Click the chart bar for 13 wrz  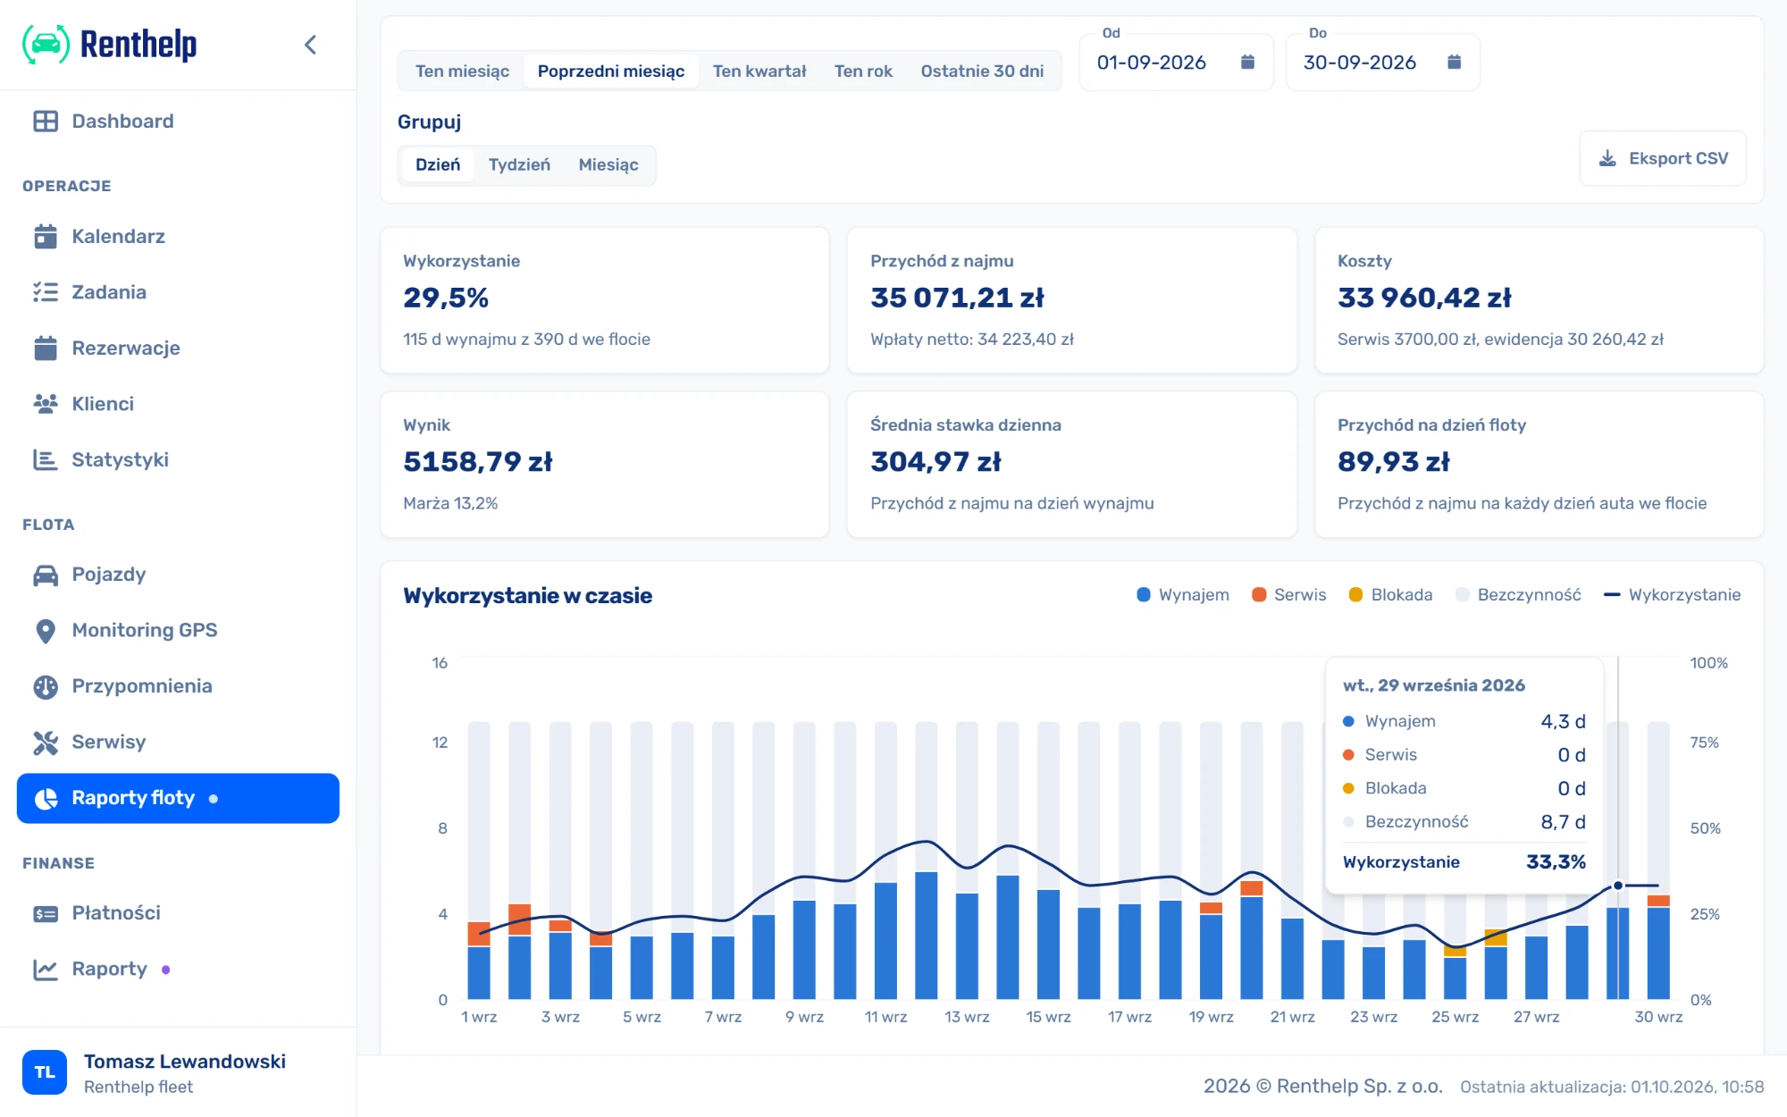(967, 945)
